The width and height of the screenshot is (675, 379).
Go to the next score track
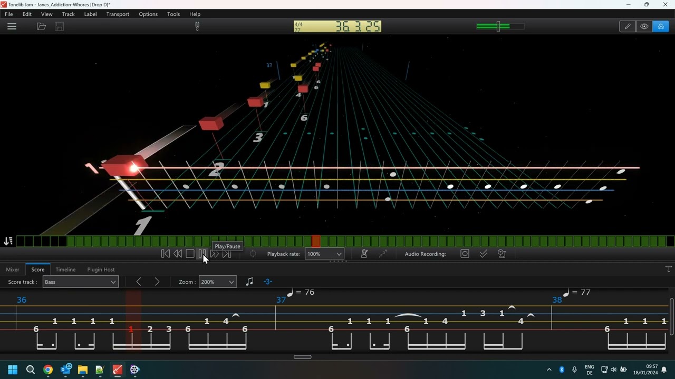pos(157,282)
